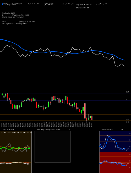This screenshot has width=131, height=173.
Task: Click the large red candlestick on 09 Dec
Action: coord(85,111)
